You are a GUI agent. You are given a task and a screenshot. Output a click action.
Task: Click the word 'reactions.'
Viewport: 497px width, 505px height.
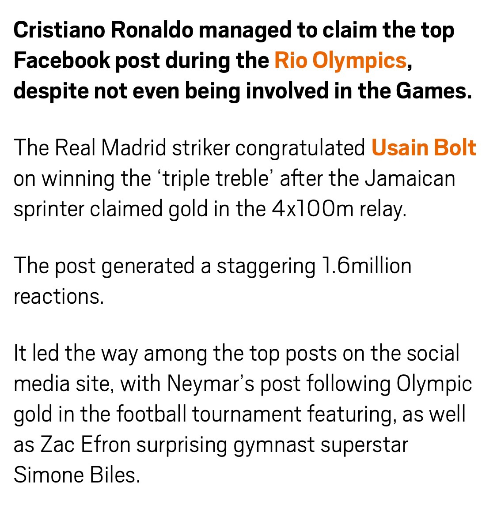tap(59, 296)
